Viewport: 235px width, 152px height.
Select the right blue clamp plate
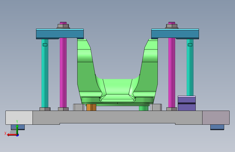pyautogui.click(x=175, y=34)
